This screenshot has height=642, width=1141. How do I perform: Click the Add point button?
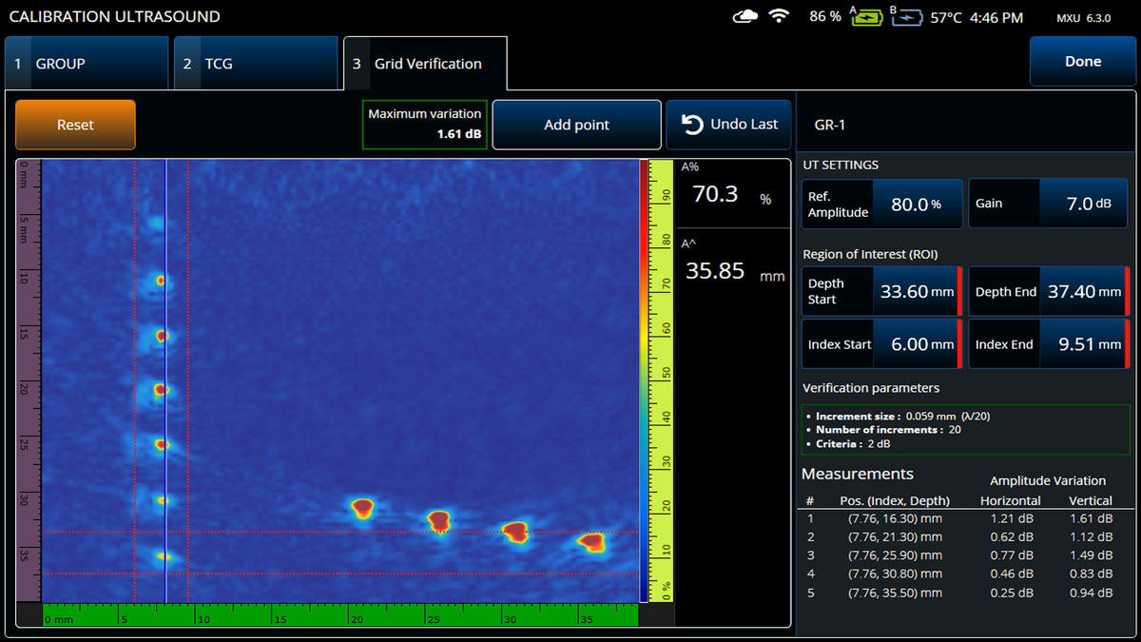[576, 125]
